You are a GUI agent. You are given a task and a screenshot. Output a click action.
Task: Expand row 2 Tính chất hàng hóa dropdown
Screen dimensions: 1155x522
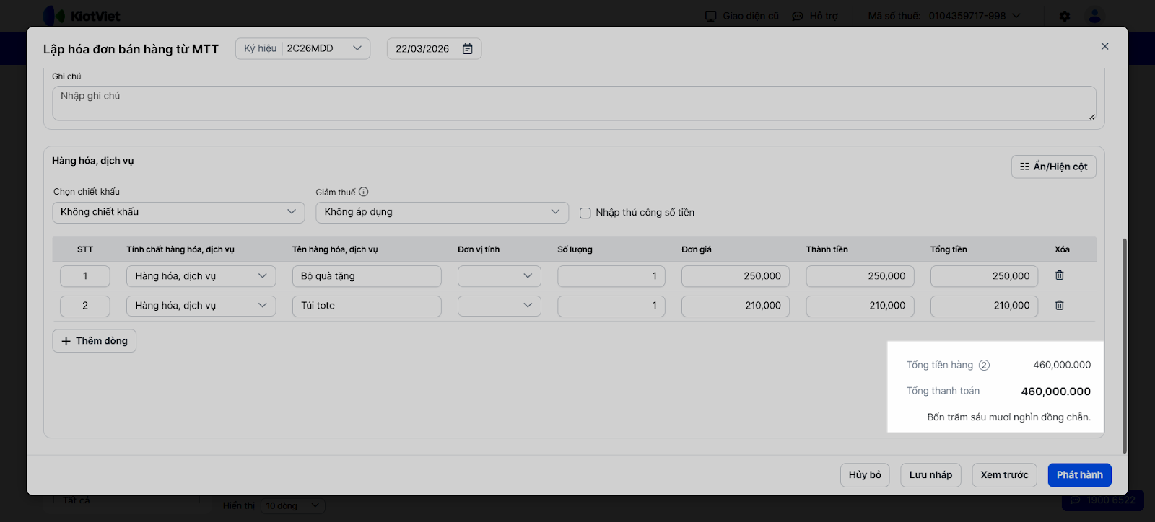click(x=201, y=306)
